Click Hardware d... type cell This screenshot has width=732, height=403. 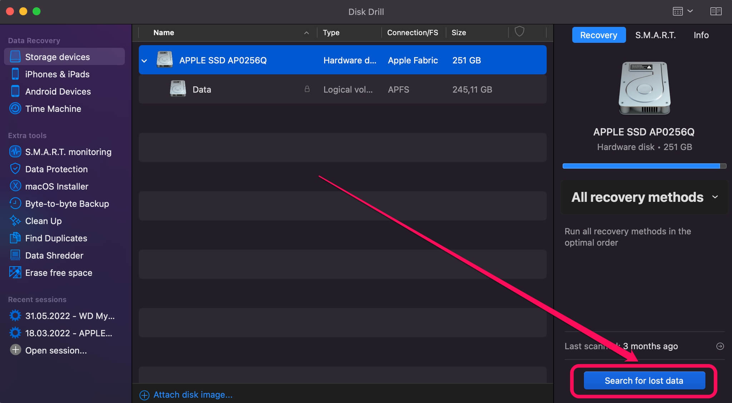click(350, 60)
